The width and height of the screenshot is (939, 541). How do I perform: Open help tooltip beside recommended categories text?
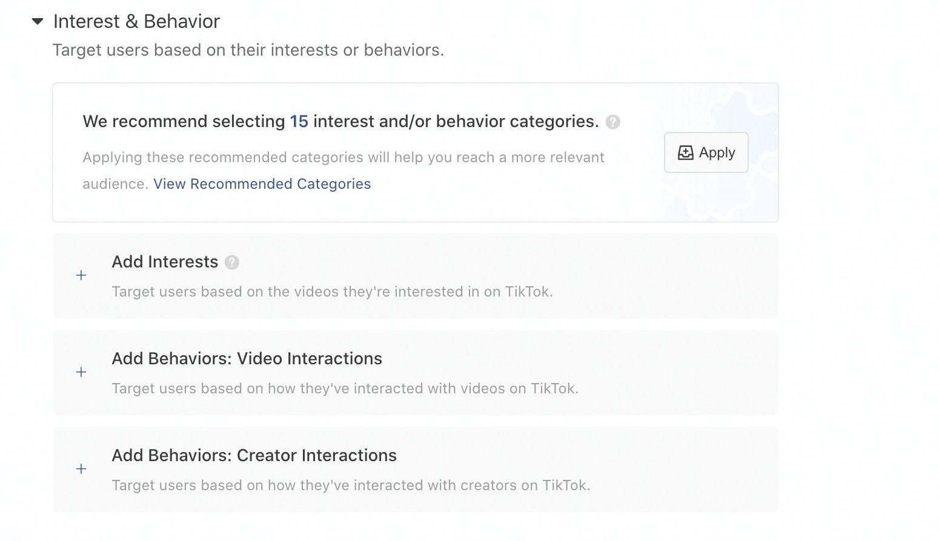pyautogui.click(x=612, y=122)
